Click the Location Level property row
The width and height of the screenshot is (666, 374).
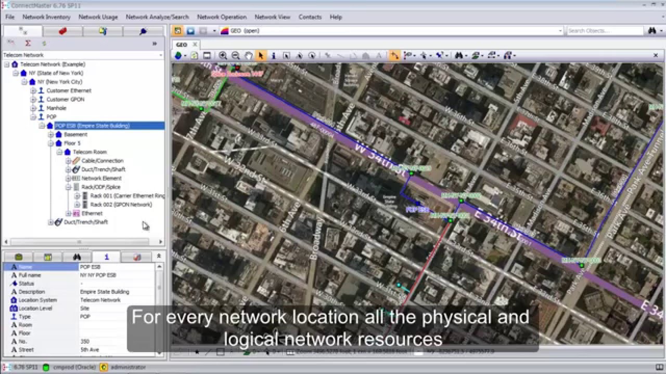[x=80, y=309]
